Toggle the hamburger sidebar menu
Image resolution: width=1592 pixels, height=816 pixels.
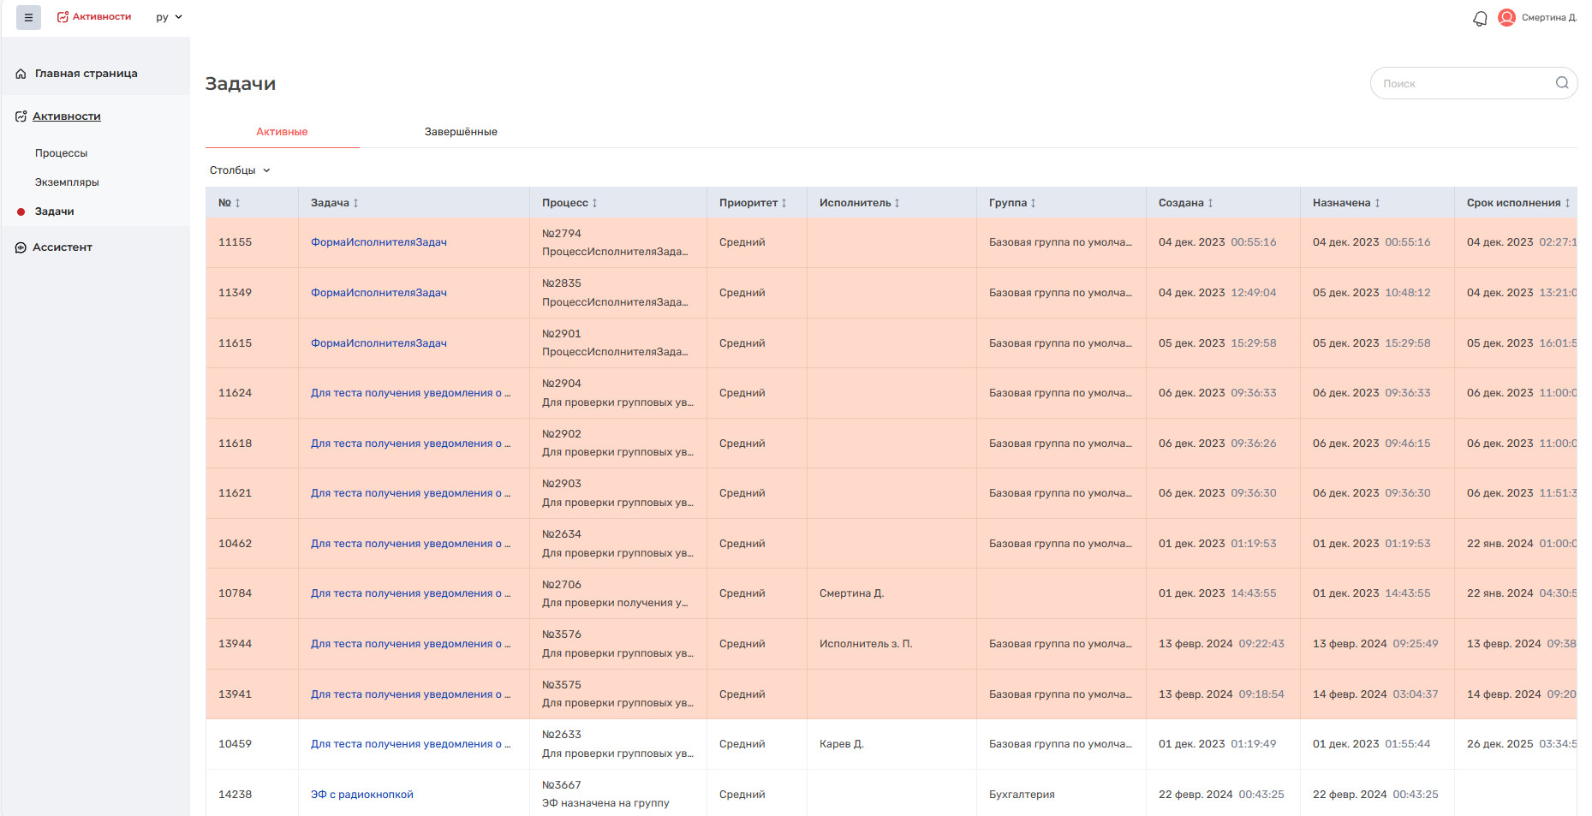click(28, 17)
